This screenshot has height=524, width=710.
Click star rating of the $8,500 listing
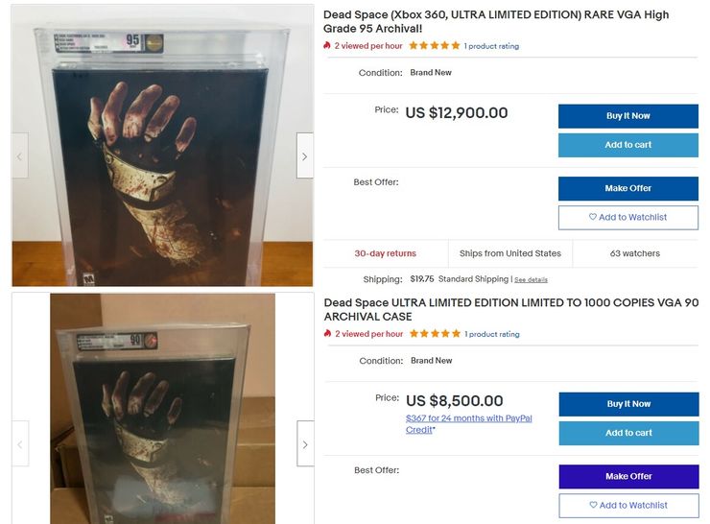click(x=434, y=334)
